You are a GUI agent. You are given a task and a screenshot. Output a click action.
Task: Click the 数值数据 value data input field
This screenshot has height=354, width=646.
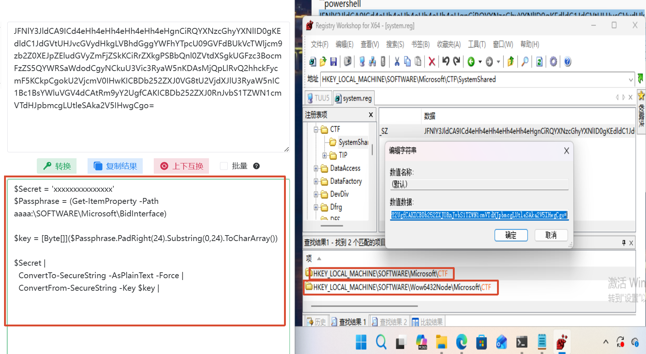click(479, 215)
